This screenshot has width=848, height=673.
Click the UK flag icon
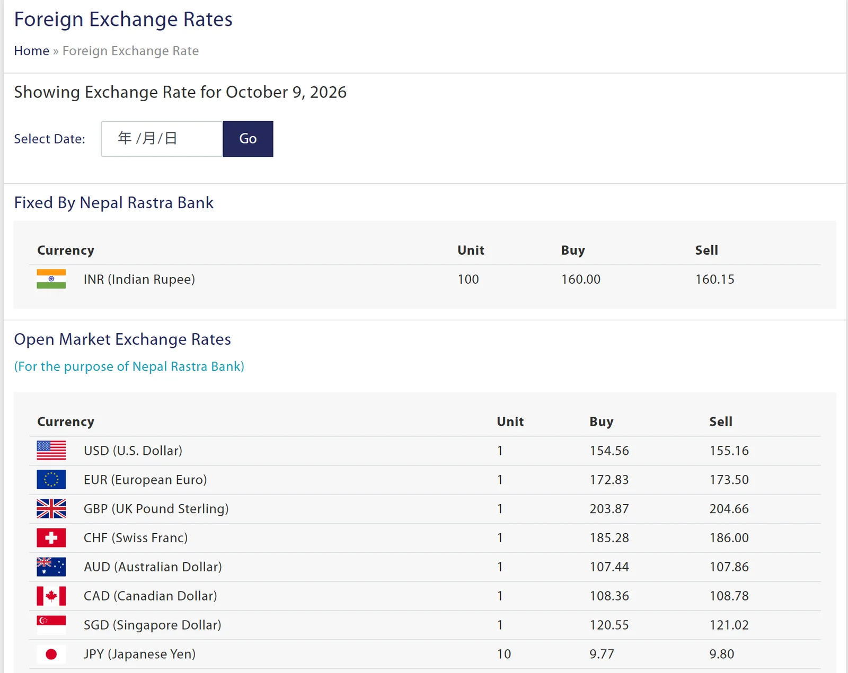(x=51, y=509)
